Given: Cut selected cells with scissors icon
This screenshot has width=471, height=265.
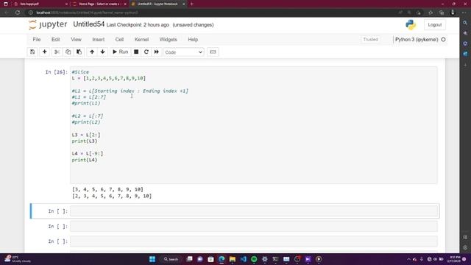Looking at the screenshot, I should click(57, 52).
